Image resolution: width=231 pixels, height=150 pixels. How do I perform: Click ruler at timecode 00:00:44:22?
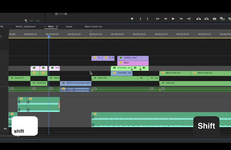pos(205,34)
